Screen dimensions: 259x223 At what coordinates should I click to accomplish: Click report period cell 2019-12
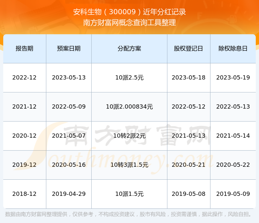tap(25, 165)
